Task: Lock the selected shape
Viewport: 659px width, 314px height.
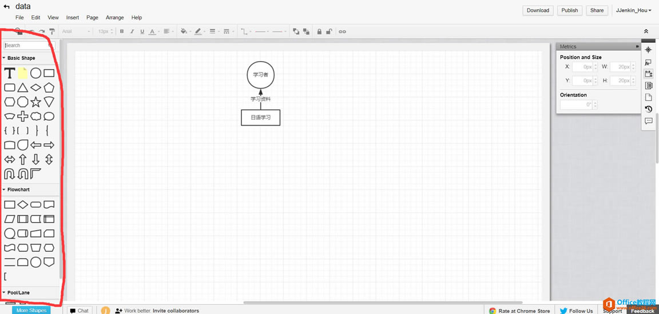Action: (319, 31)
